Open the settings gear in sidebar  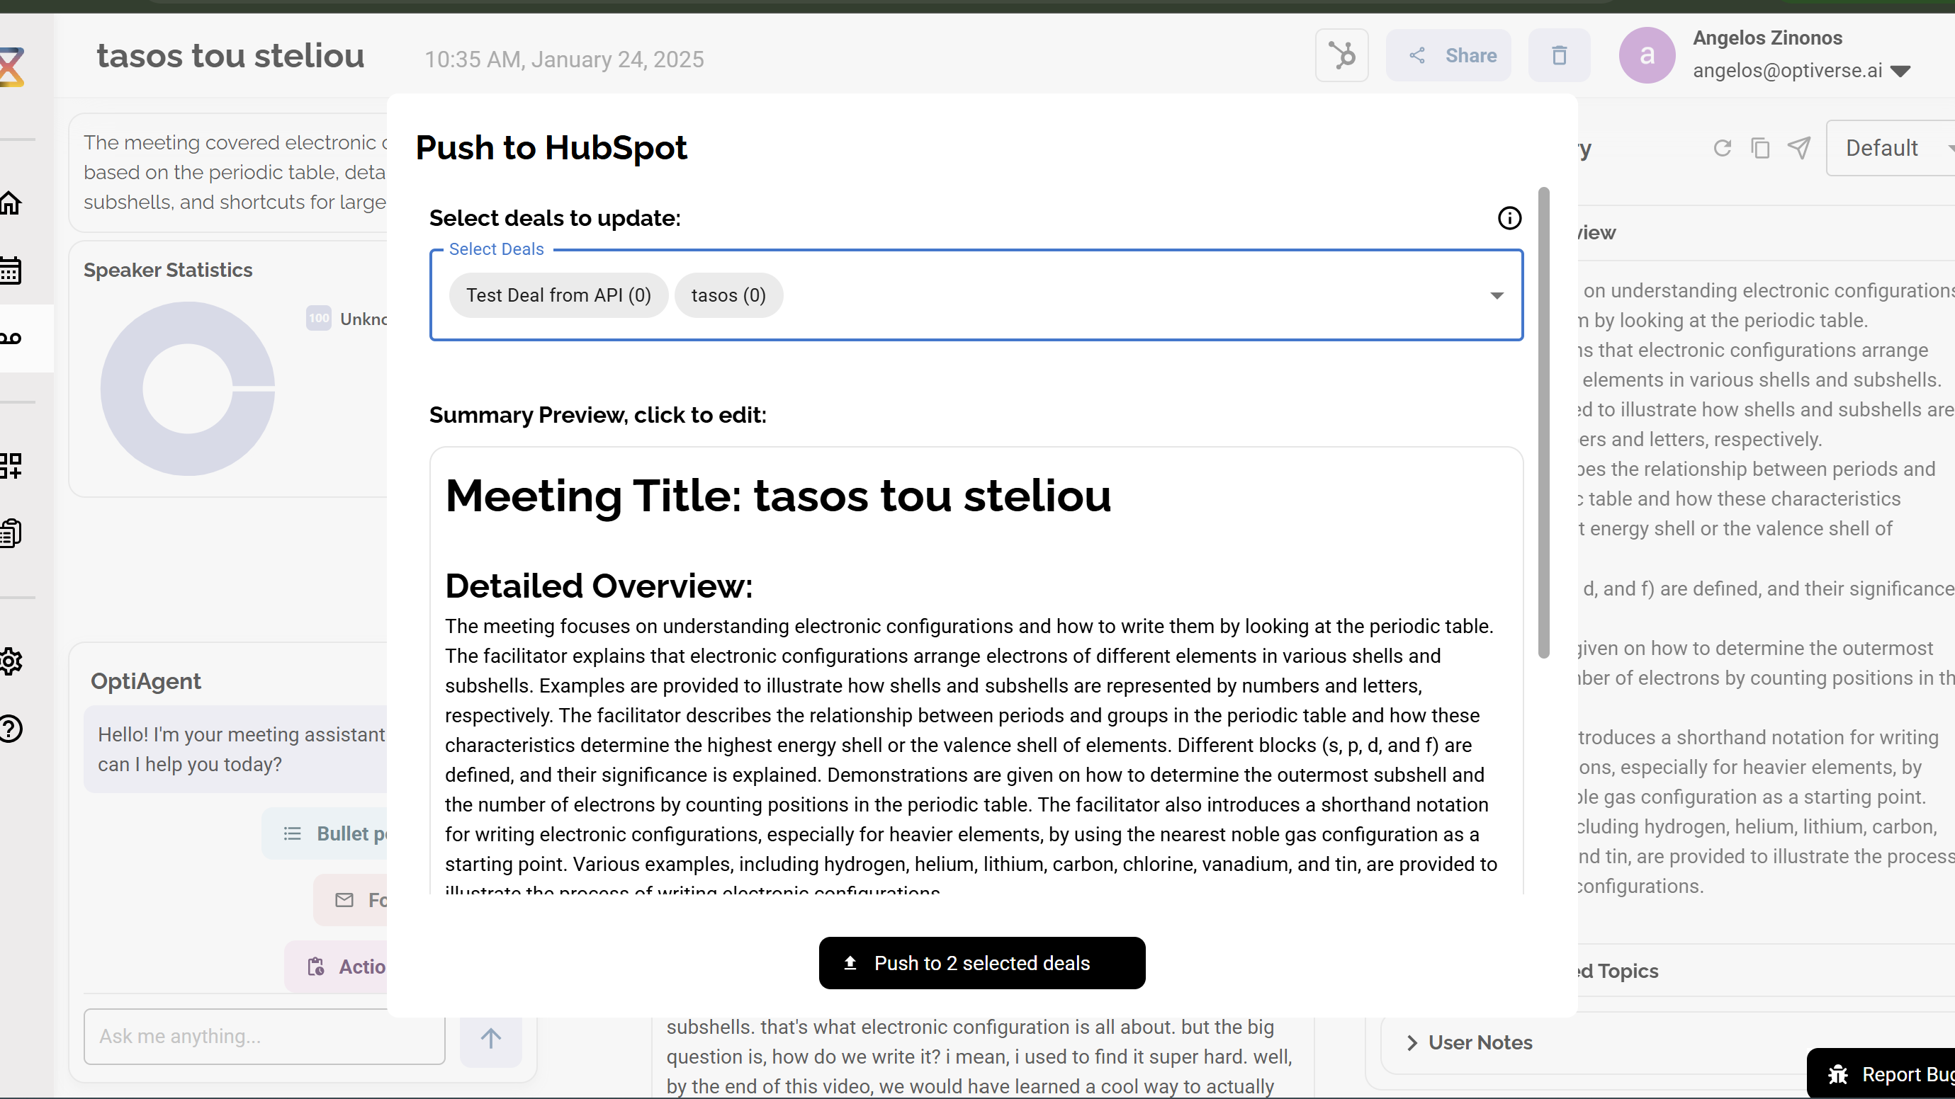pos(11,661)
